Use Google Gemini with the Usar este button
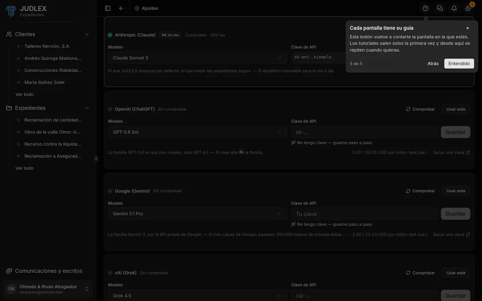The width and height of the screenshot is (482, 301). [x=456, y=191]
